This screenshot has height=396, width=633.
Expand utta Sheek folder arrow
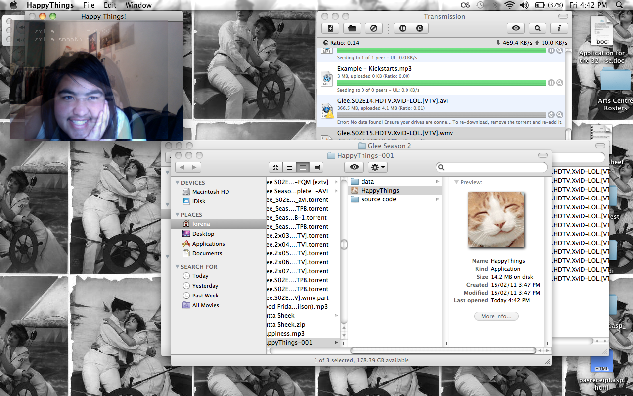[x=336, y=316]
